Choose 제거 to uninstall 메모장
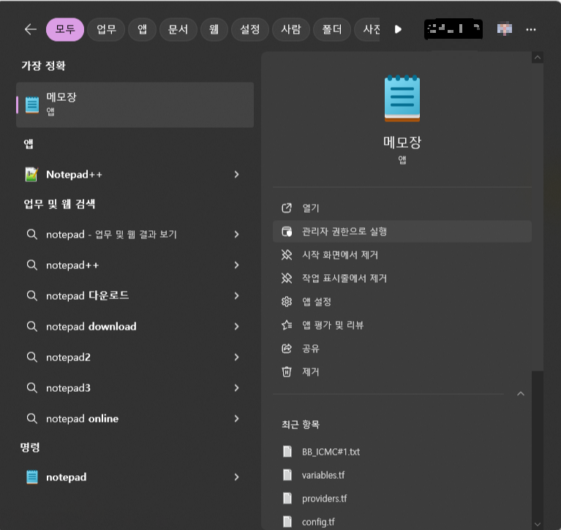Screen dimensions: 561x530 click(x=402, y=372)
